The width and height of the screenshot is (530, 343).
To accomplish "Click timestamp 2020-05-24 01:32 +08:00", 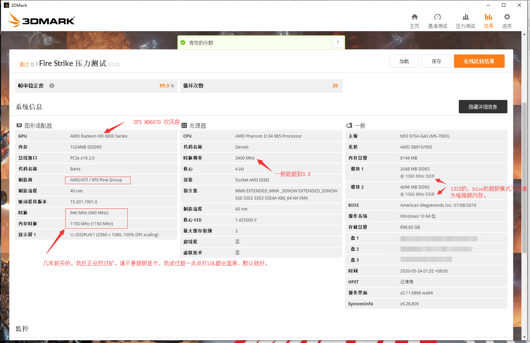I will [x=424, y=271].
